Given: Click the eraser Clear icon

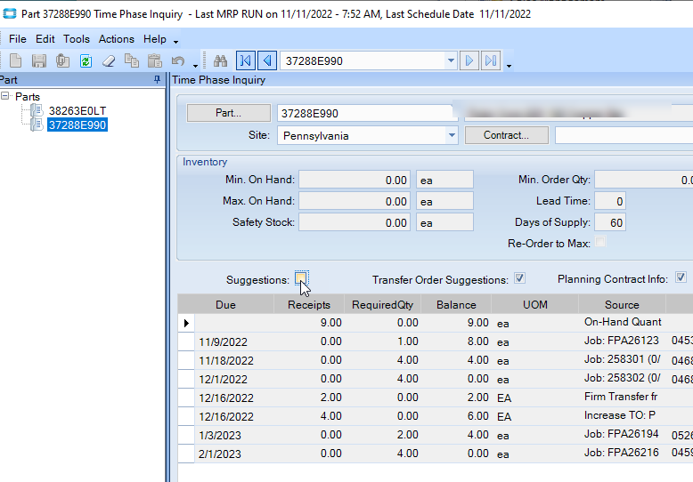Looking at the screenshot, I should 109,60.
